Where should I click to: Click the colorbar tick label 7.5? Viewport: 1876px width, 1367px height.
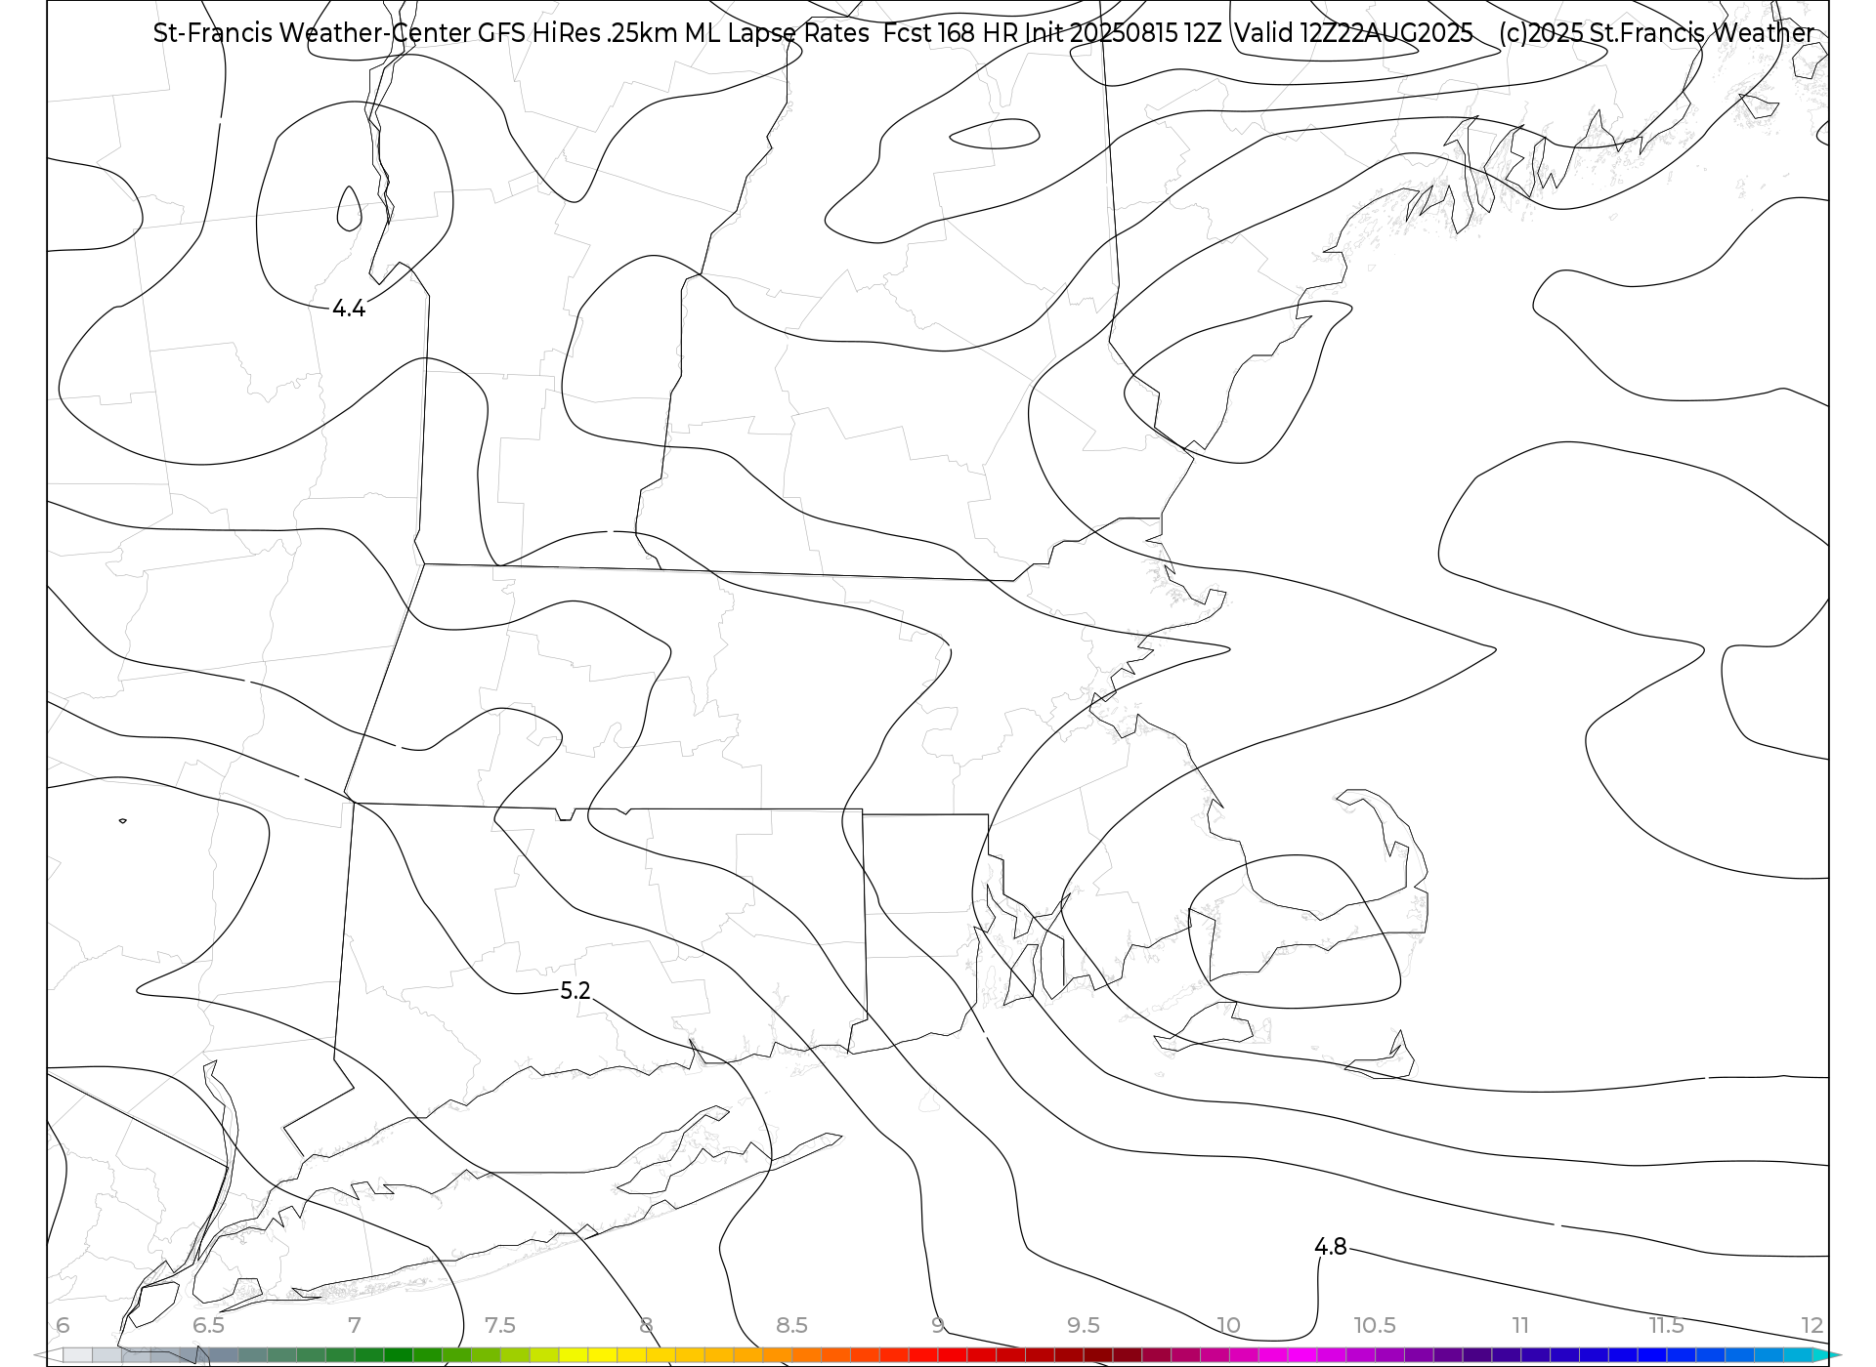(499, 1326)
